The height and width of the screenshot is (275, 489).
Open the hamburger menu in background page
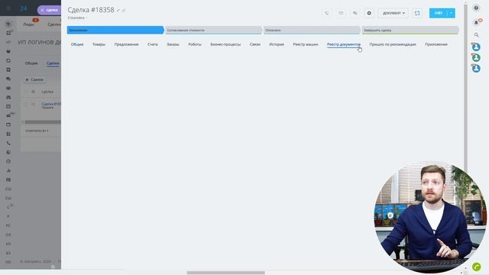point(8,8)
